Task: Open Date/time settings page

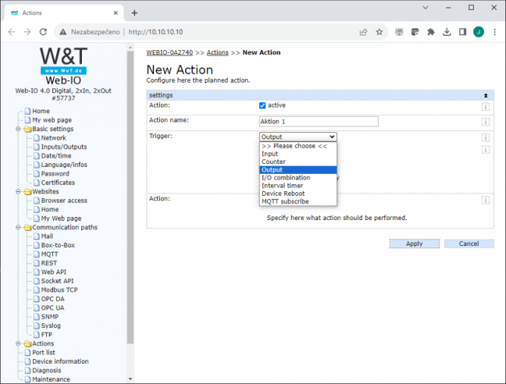Action: (x=56, y=156)
